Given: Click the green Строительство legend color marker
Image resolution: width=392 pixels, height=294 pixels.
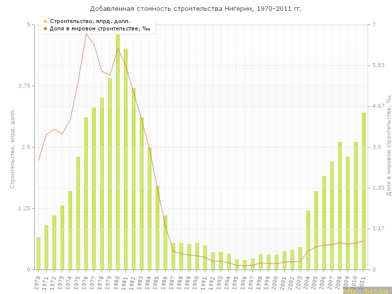Looking at the screenshot, I should (x=45, y=21).
